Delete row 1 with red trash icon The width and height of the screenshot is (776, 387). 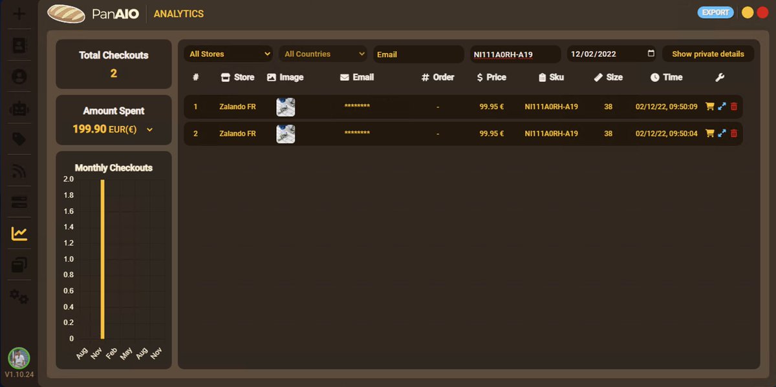coord(734,107)
